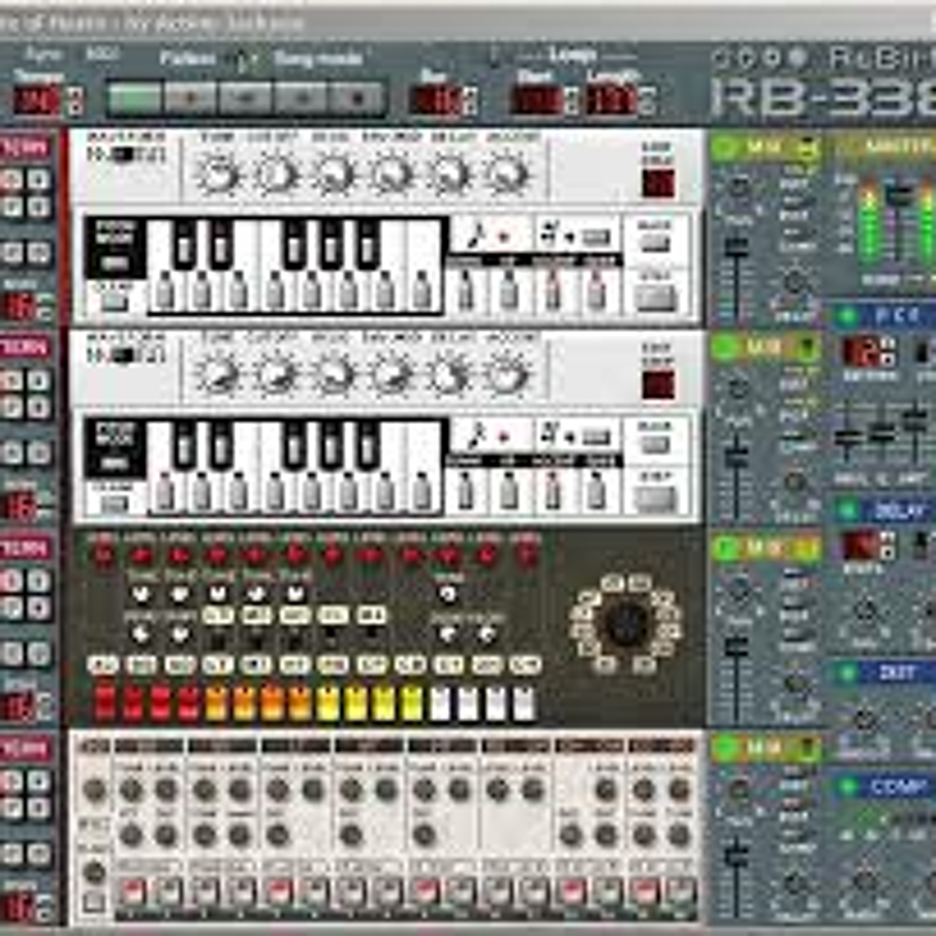The image size is (936, 936).
Task: Click the first yellow step button on the 808
Action: [328, 703]
